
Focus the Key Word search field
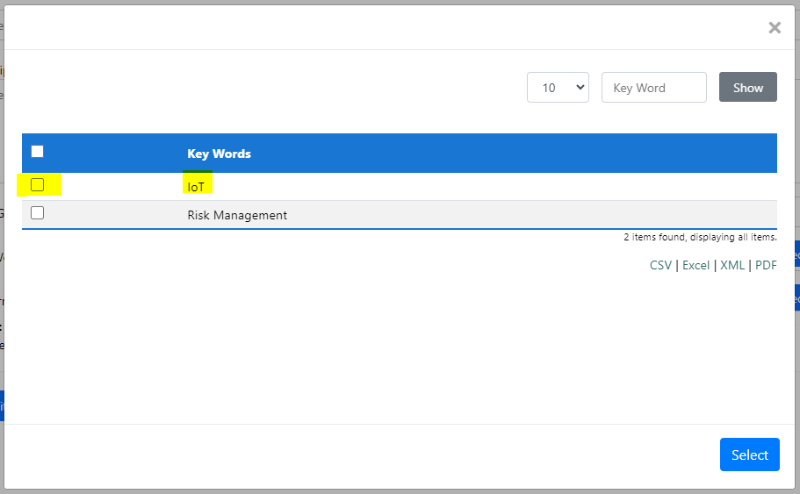[x=653, y=87]
